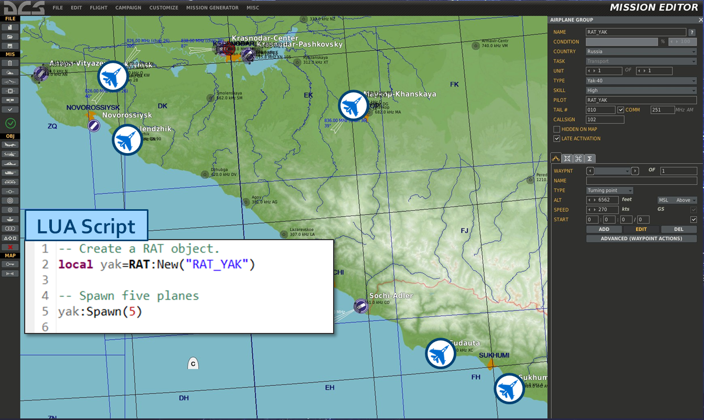Uncheck the LATE ACTIVATION checkbox

click(x=557, y=138)
